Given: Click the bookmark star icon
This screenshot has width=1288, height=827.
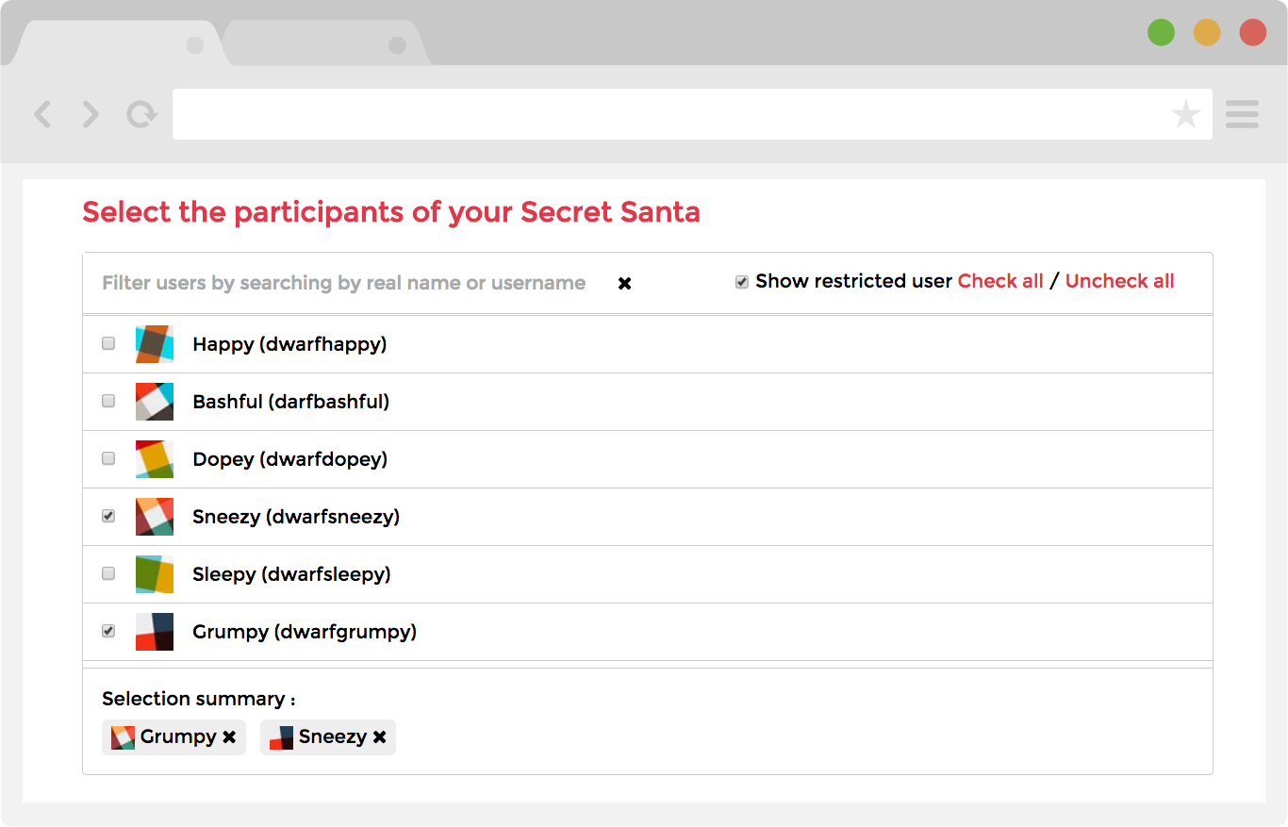Looking at the screenshot, I should tap(1185, 114).
